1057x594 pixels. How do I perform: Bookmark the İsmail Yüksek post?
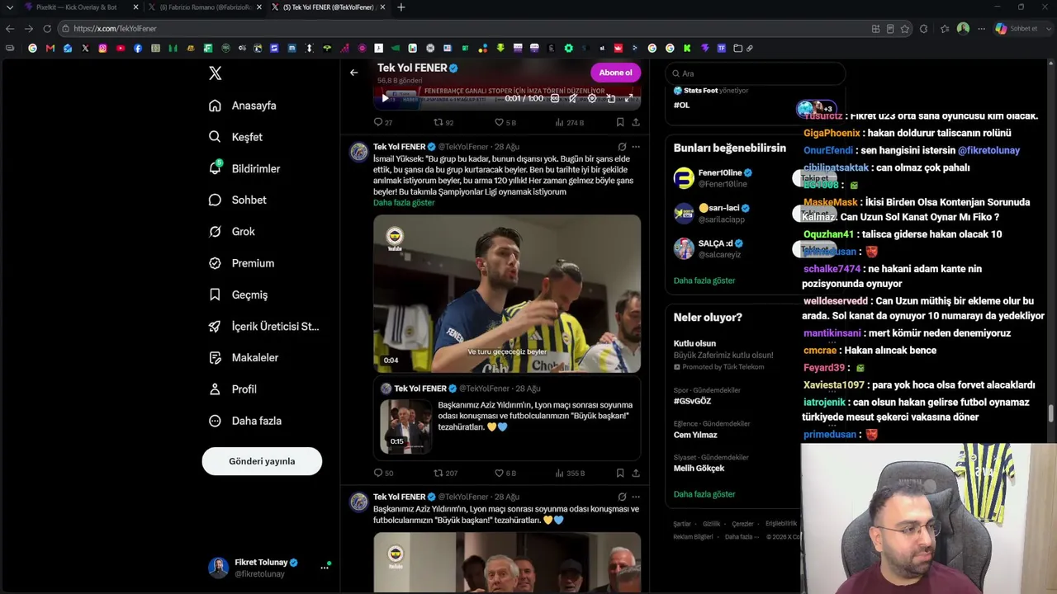point(620,474)
